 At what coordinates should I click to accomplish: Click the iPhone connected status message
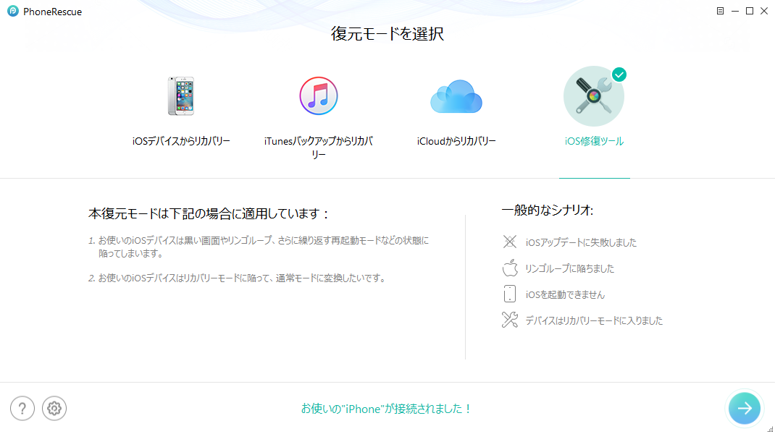coord(387,409)
